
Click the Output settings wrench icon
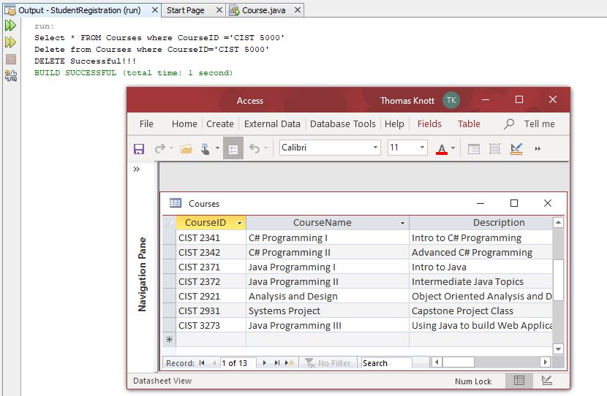tap(11, 75)
